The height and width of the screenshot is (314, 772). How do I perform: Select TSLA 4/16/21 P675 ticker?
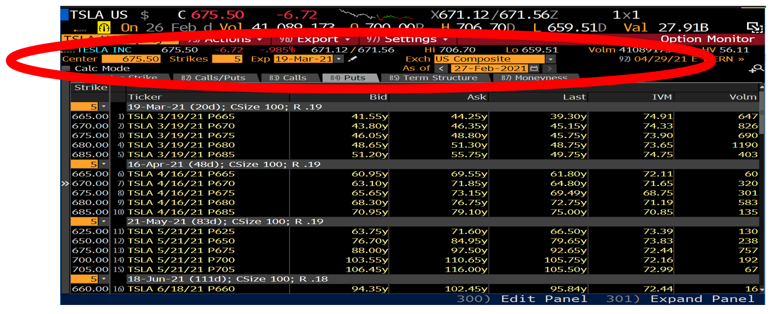tap(181, 193)
